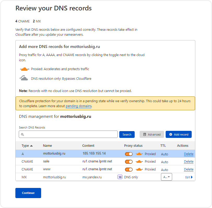
Task: Click orange cloud icon in mottoriusbig.ru A row
Action: 139,154
